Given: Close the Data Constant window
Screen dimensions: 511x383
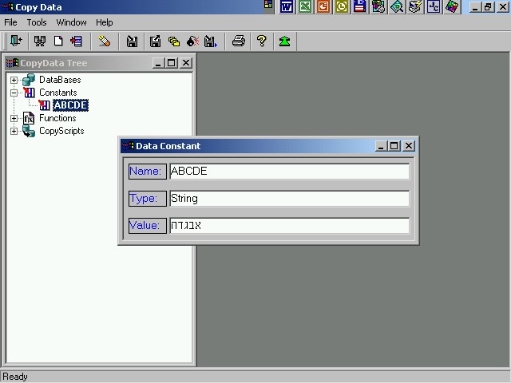Looking at the screenshot, I should [409, 146].
